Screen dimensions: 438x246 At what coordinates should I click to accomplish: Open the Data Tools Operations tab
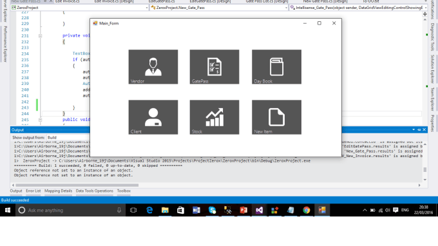(95, 191)
